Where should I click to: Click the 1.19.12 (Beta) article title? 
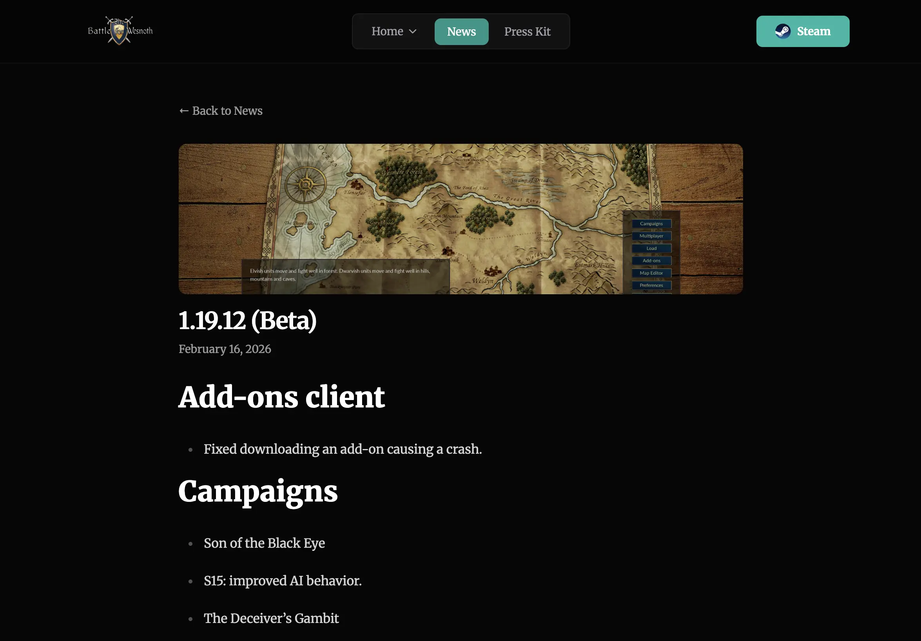pyautogui.click(x=248, y=320)
